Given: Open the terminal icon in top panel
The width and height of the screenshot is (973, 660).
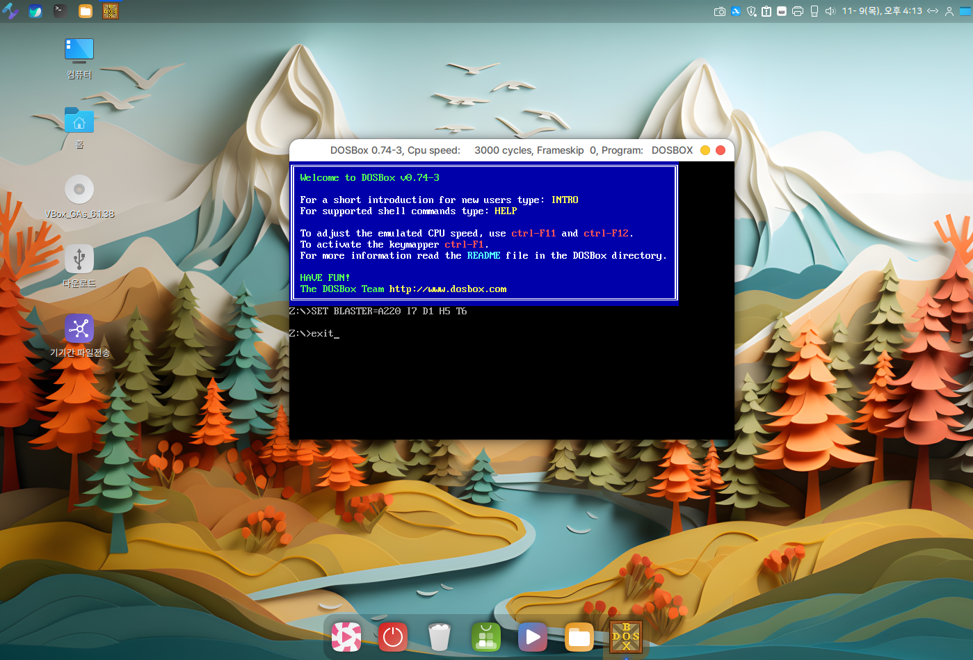Looking at the screenshot, I should point(61,11).
